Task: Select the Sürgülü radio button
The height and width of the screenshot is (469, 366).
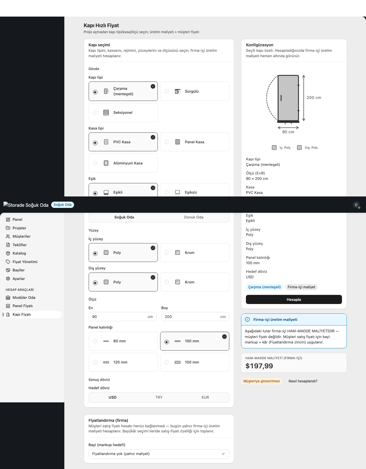Action: (167, 91)
